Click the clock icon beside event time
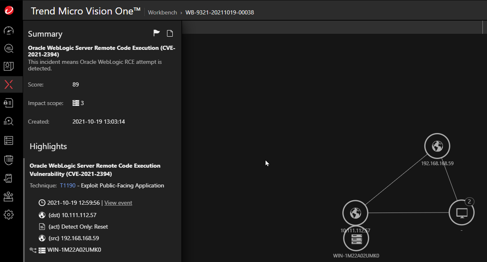Image resolution: width=487 pixels, height=262 pixels. [42, 203]
